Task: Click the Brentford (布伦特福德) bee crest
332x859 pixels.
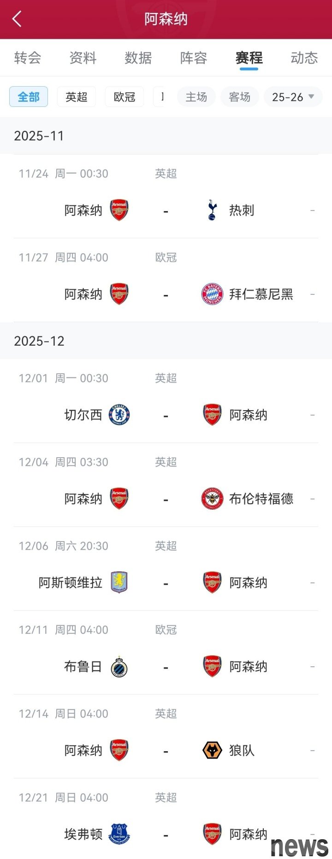Action: [x=212, y=499]
